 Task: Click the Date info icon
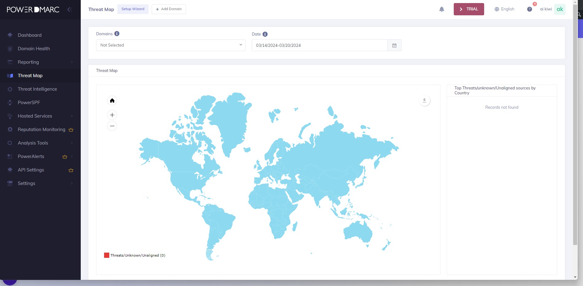tap(265, 34)
